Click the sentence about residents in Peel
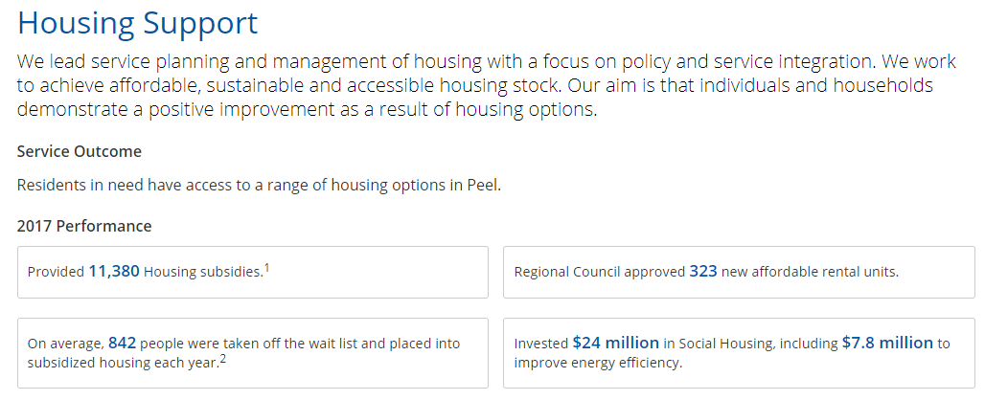 click(259, 185)
